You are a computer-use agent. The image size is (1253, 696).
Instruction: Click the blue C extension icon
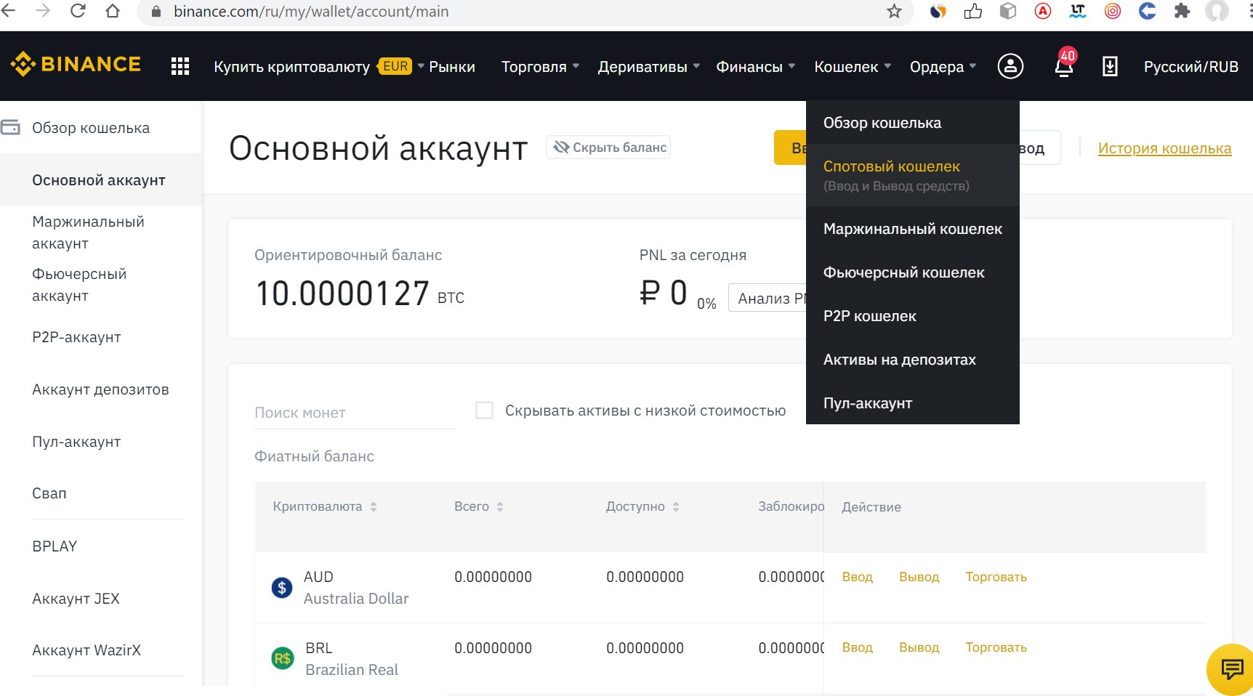tap(1147, 11)
